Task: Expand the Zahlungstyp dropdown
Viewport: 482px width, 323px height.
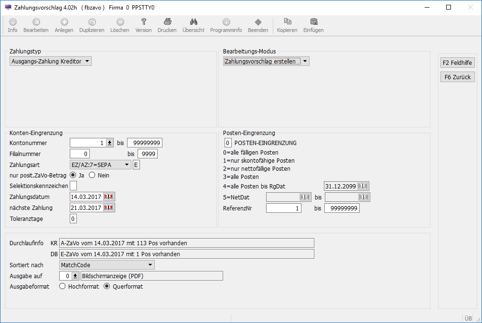Action: pos(87,61)
